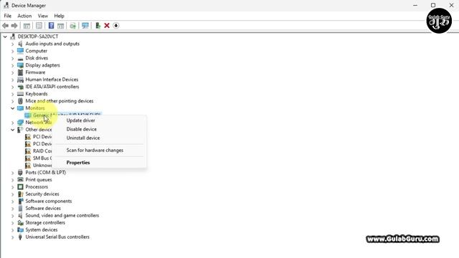
Task: Expand the Software devices category
Action: 13,209
